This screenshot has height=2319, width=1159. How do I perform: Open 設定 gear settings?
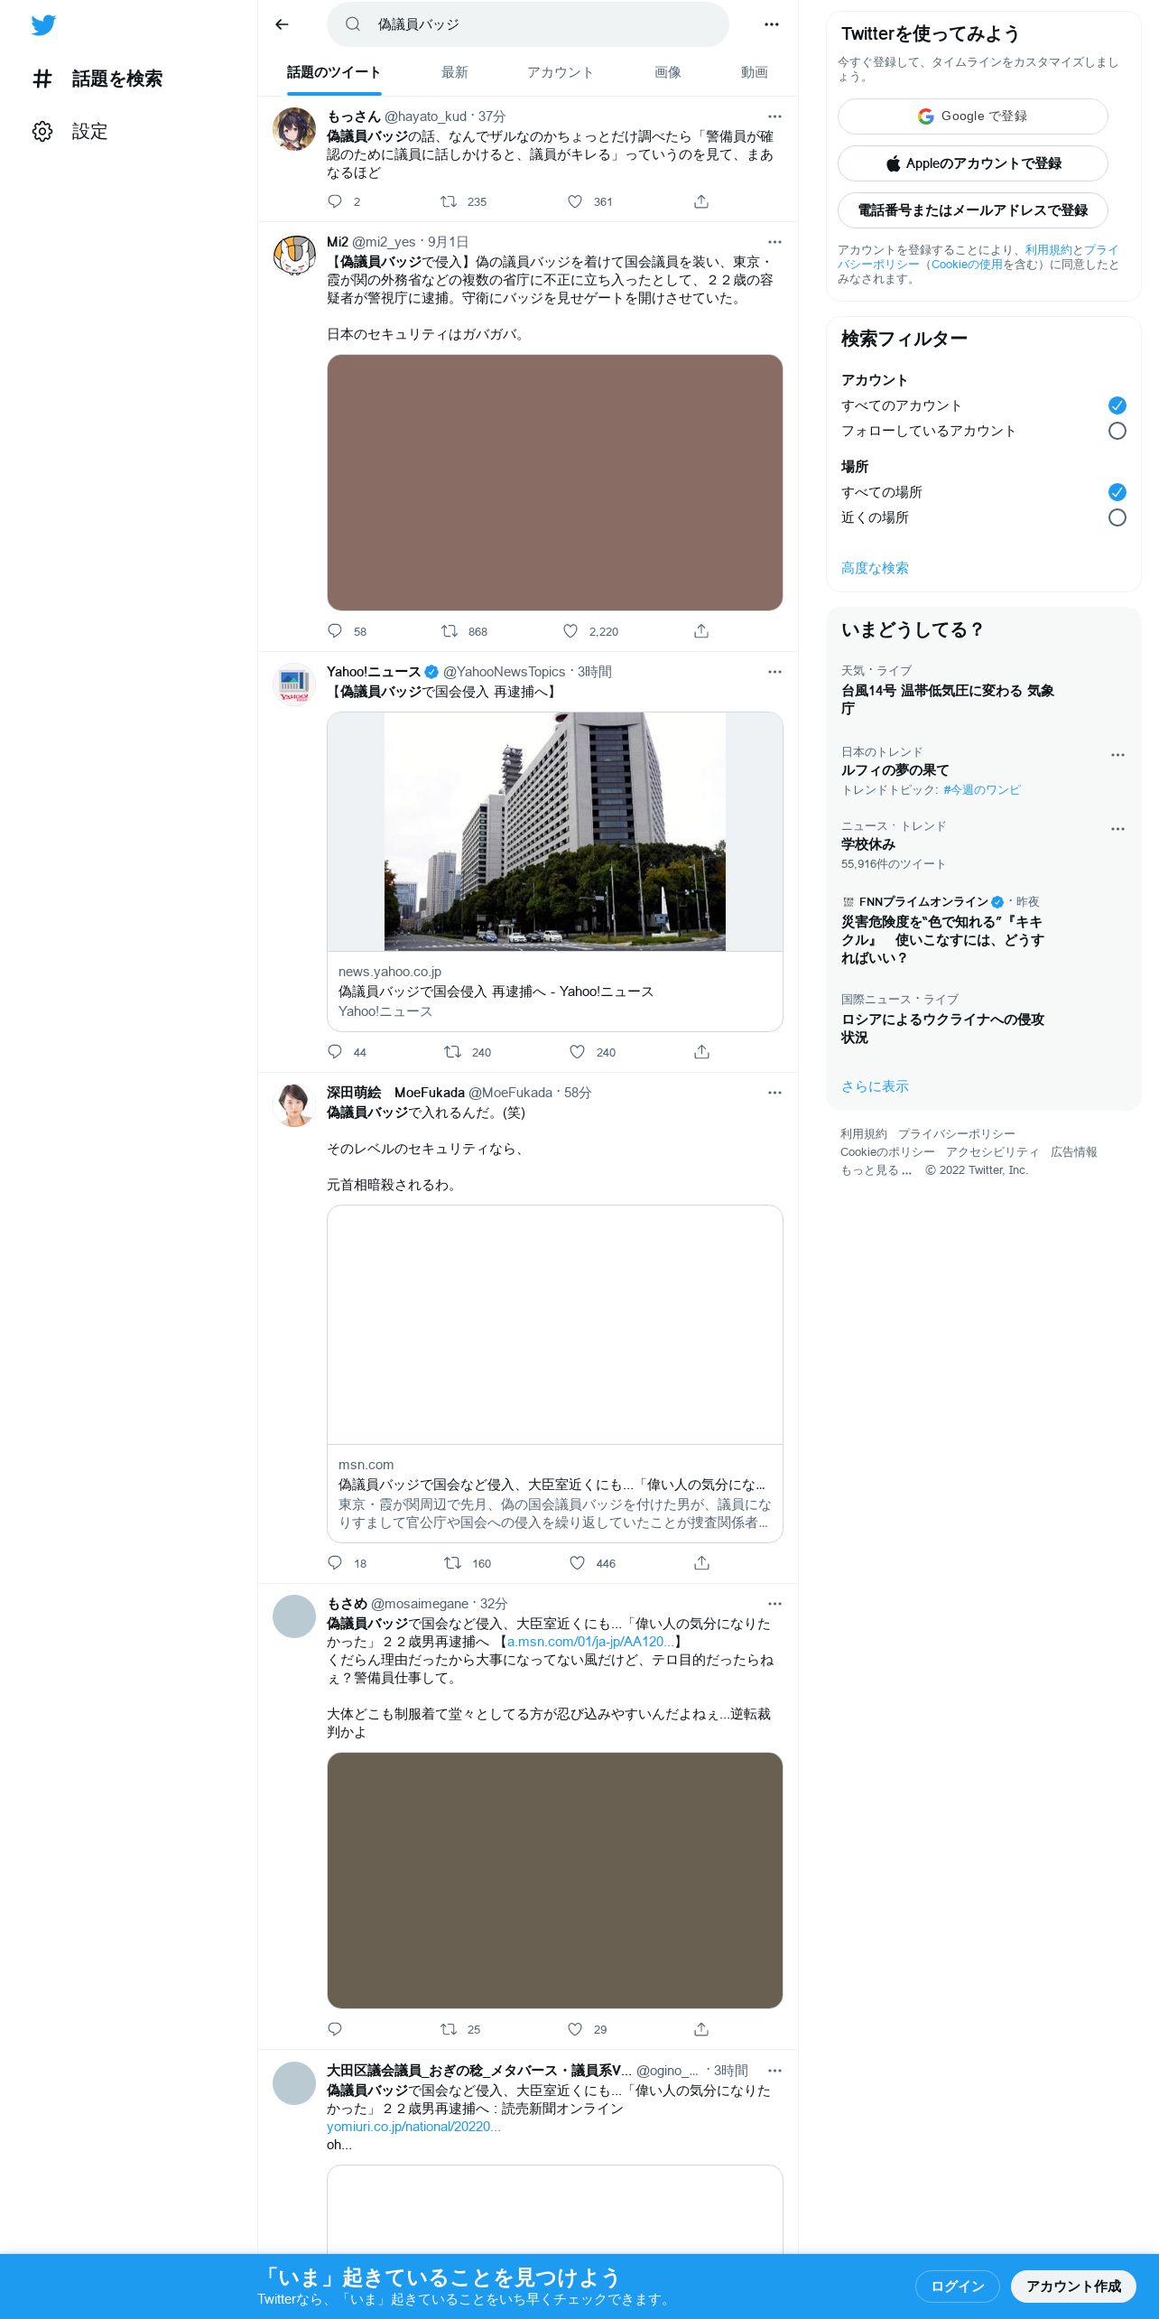point(70,132)
